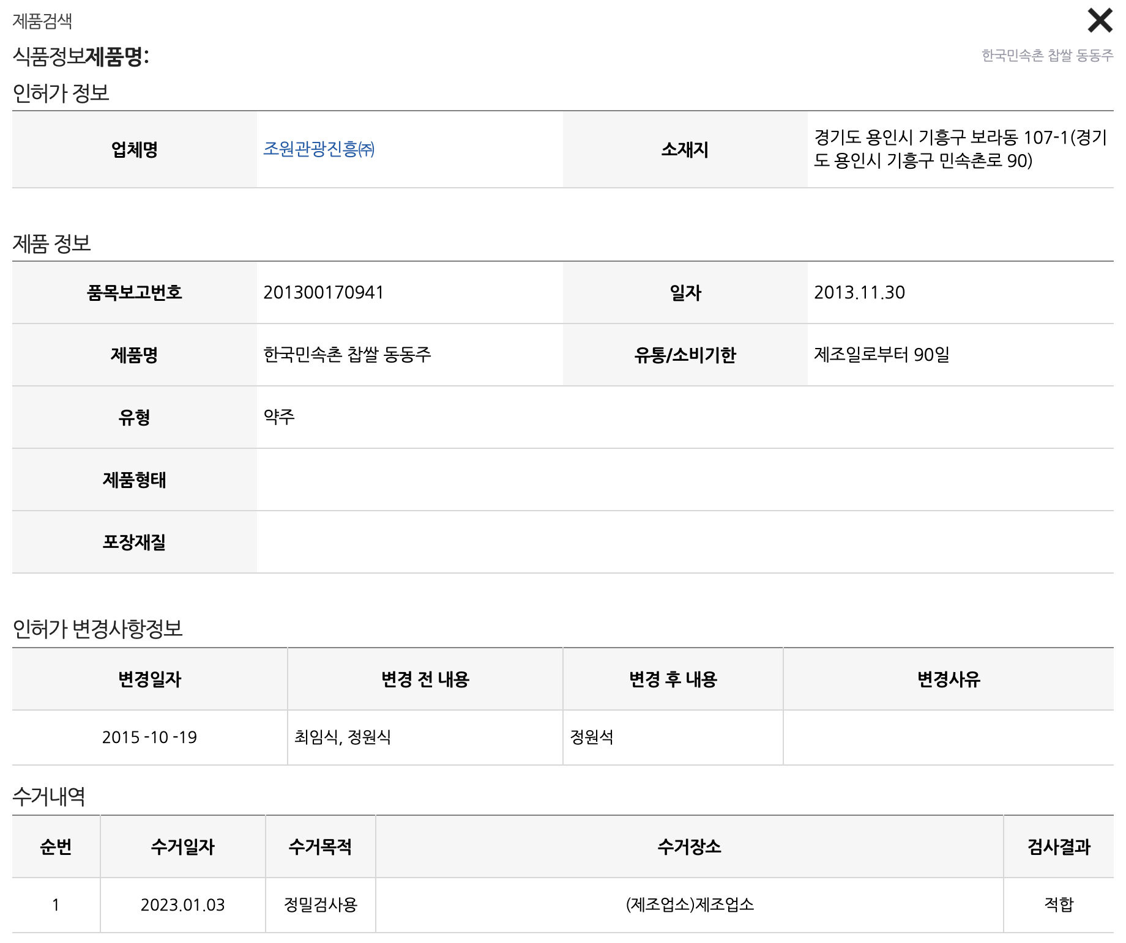1126x943 pixels.
Task: Select 한국민속촌 찹쌀 동동주 in product table
Action: point(347,354)
